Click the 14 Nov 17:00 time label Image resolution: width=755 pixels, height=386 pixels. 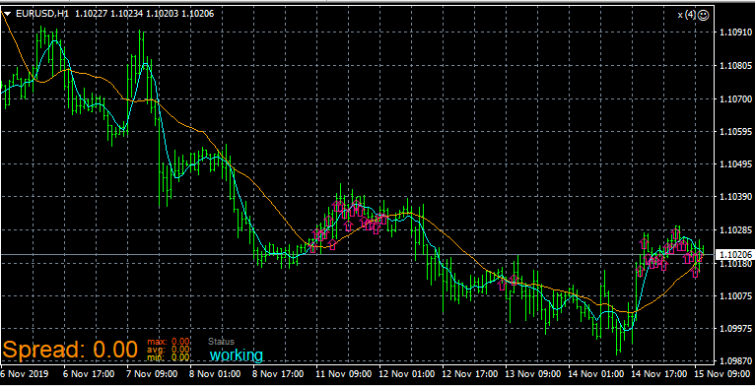point(658,373)
